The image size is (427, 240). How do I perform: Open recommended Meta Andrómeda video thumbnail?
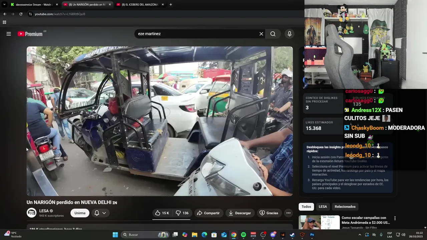point(319,223)
